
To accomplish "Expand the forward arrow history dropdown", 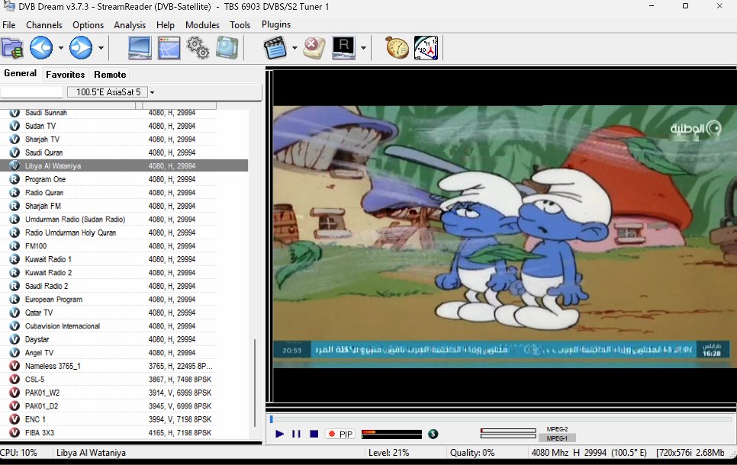I will 101,48.
